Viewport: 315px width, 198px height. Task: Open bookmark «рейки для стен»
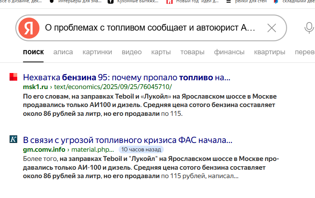coord(246,2)
